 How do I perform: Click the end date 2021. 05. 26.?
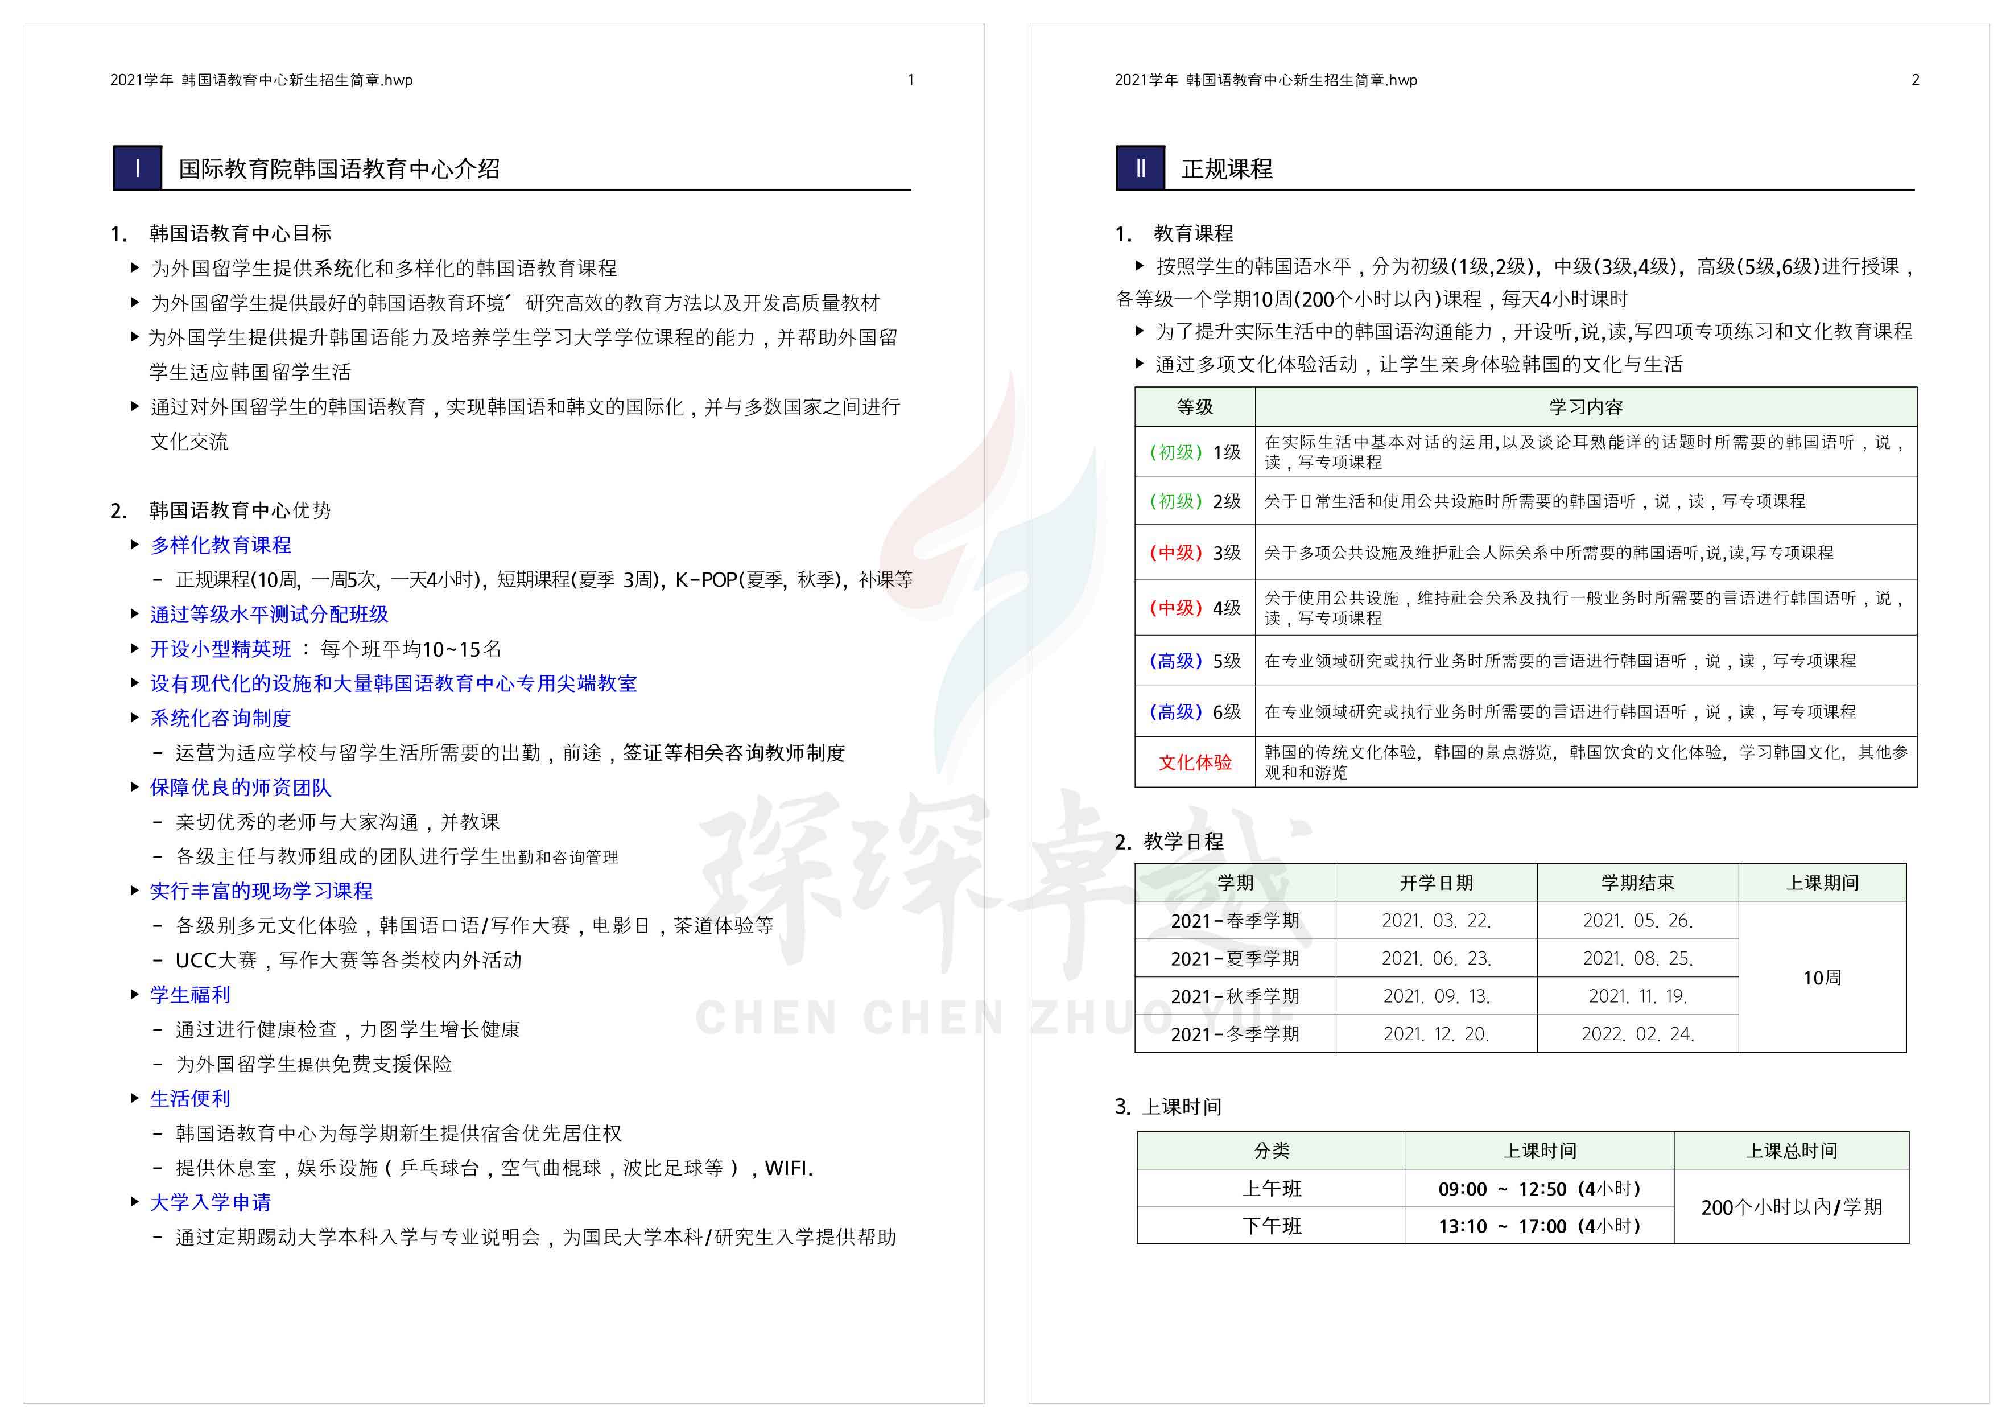1638,921
